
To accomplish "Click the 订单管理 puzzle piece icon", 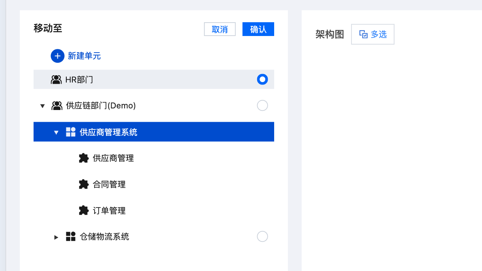I will pos(83,211).
